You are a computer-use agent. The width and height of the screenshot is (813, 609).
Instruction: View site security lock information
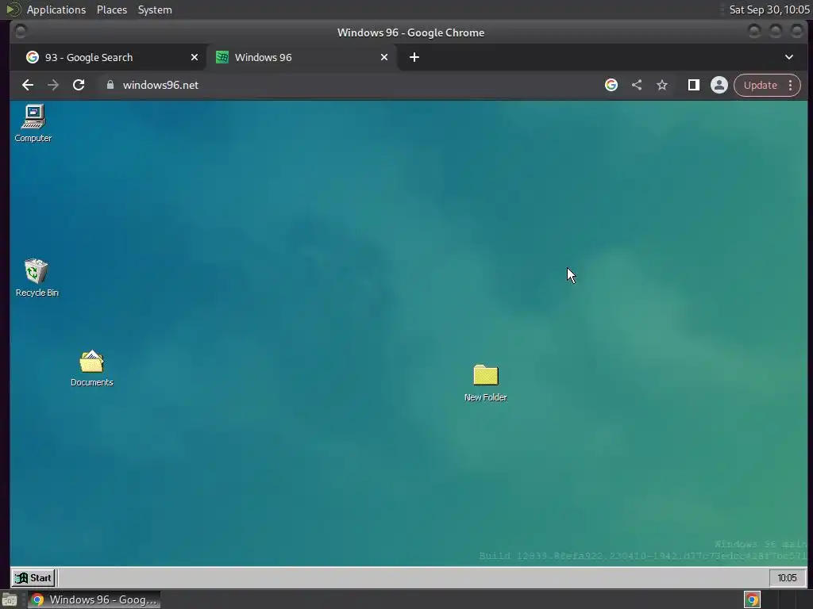click(x=110, y=85)
